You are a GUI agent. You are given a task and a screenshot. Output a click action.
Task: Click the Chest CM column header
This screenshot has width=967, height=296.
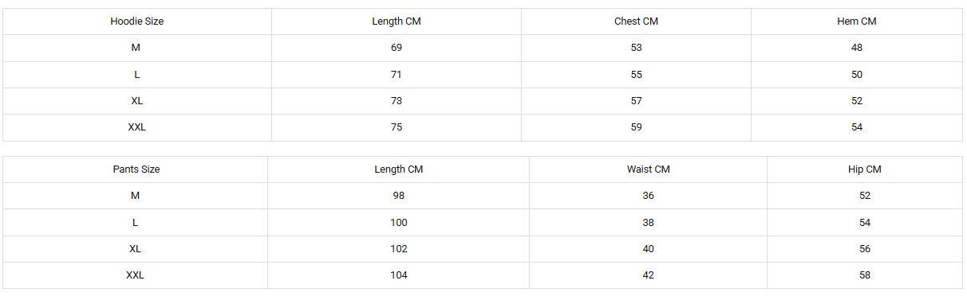pos(636,21)
